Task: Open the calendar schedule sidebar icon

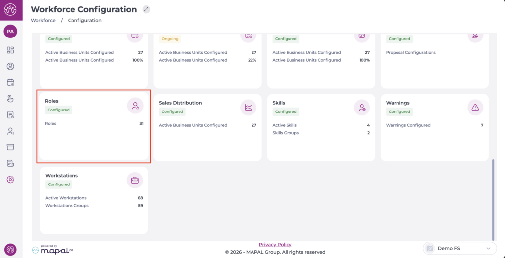Action: pyautogui.click(x=10, y=82)
